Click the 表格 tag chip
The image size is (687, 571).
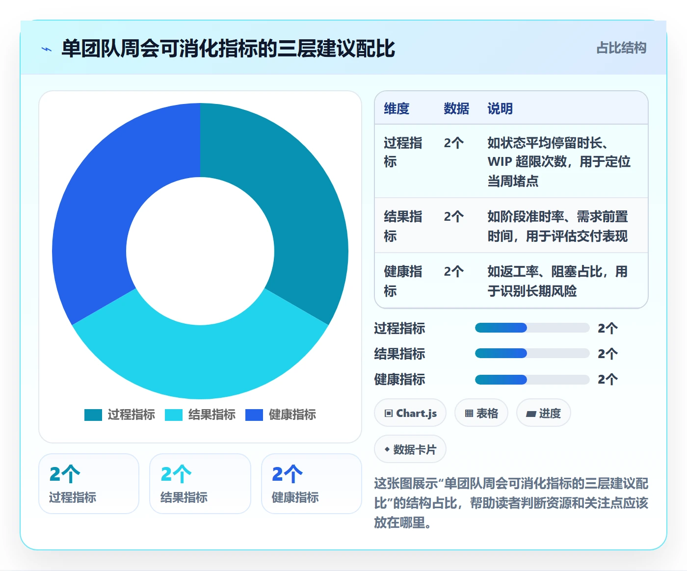click(481, 413)
